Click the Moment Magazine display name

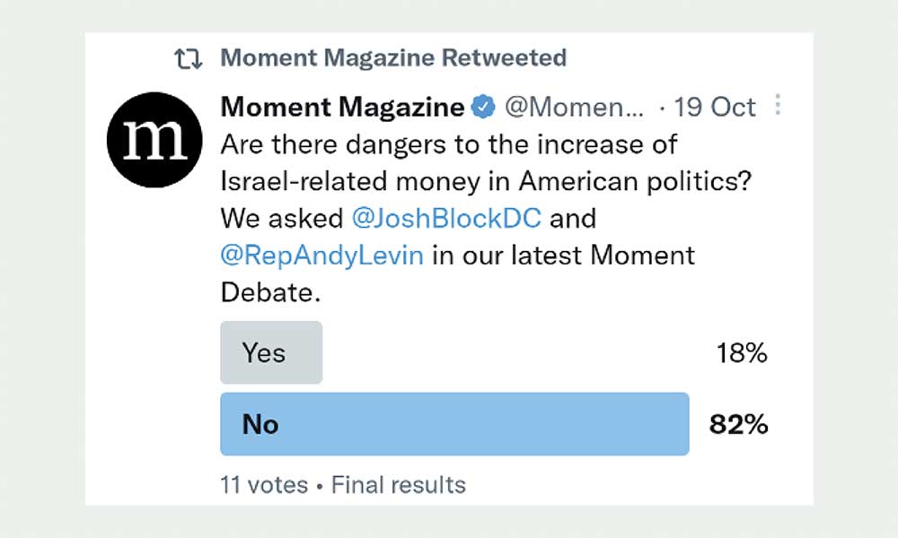pos(342,107)
